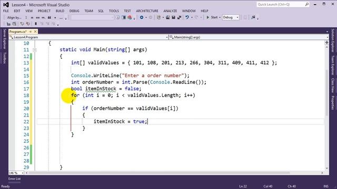Open the empty toolbar combo box
The width and height of the screenshot is (337, 189).
[92, 17]
